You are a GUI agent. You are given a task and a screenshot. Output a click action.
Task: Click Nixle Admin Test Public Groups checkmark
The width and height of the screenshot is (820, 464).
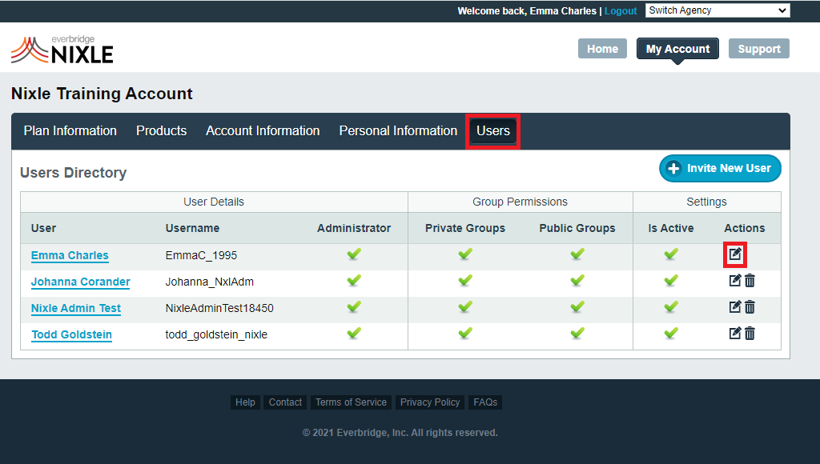click(x=577, y=306)
